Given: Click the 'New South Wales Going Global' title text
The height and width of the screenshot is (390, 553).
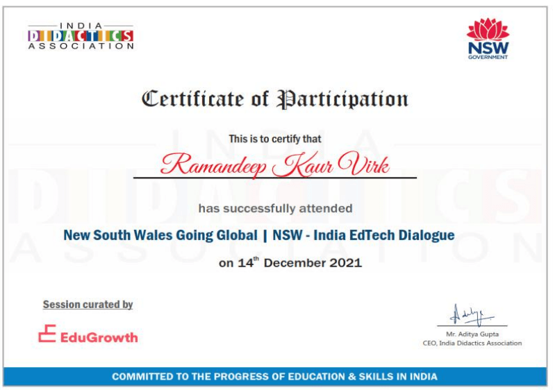Looking at the screenshot, I should [160, 235].
